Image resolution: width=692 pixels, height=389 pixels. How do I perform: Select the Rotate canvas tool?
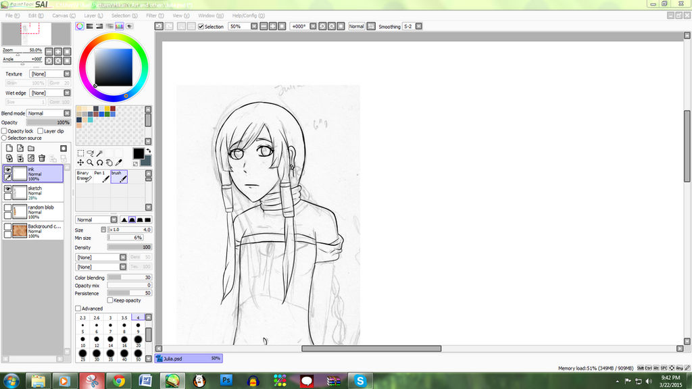100,162
